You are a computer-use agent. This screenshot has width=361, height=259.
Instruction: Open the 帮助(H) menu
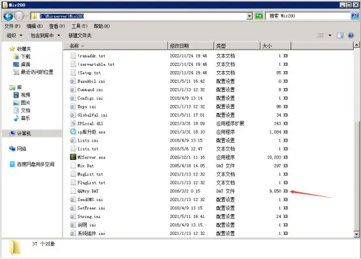(102, 26)
